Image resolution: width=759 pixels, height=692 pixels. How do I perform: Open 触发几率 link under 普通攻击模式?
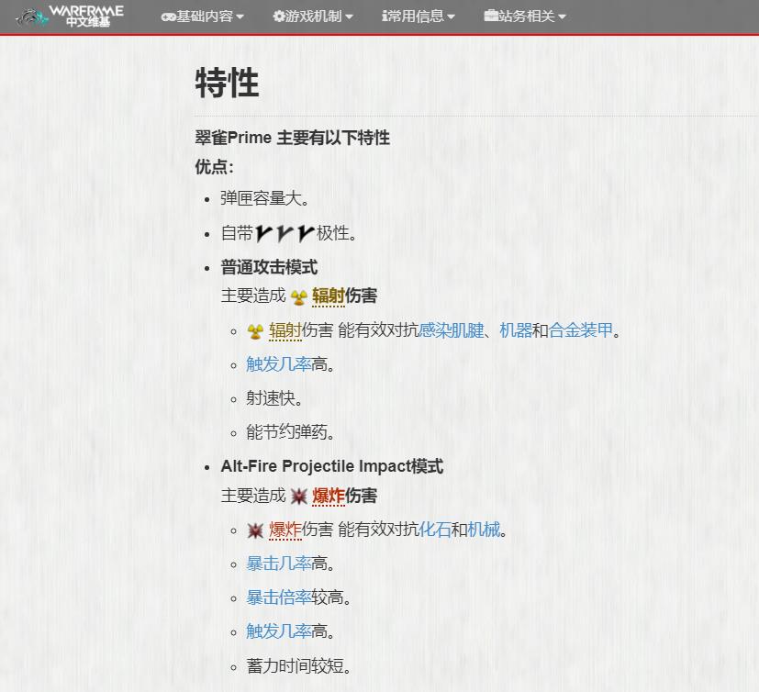point(278,364)
